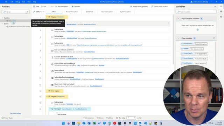
Task: Run the flow
Action: coord(43,6)
